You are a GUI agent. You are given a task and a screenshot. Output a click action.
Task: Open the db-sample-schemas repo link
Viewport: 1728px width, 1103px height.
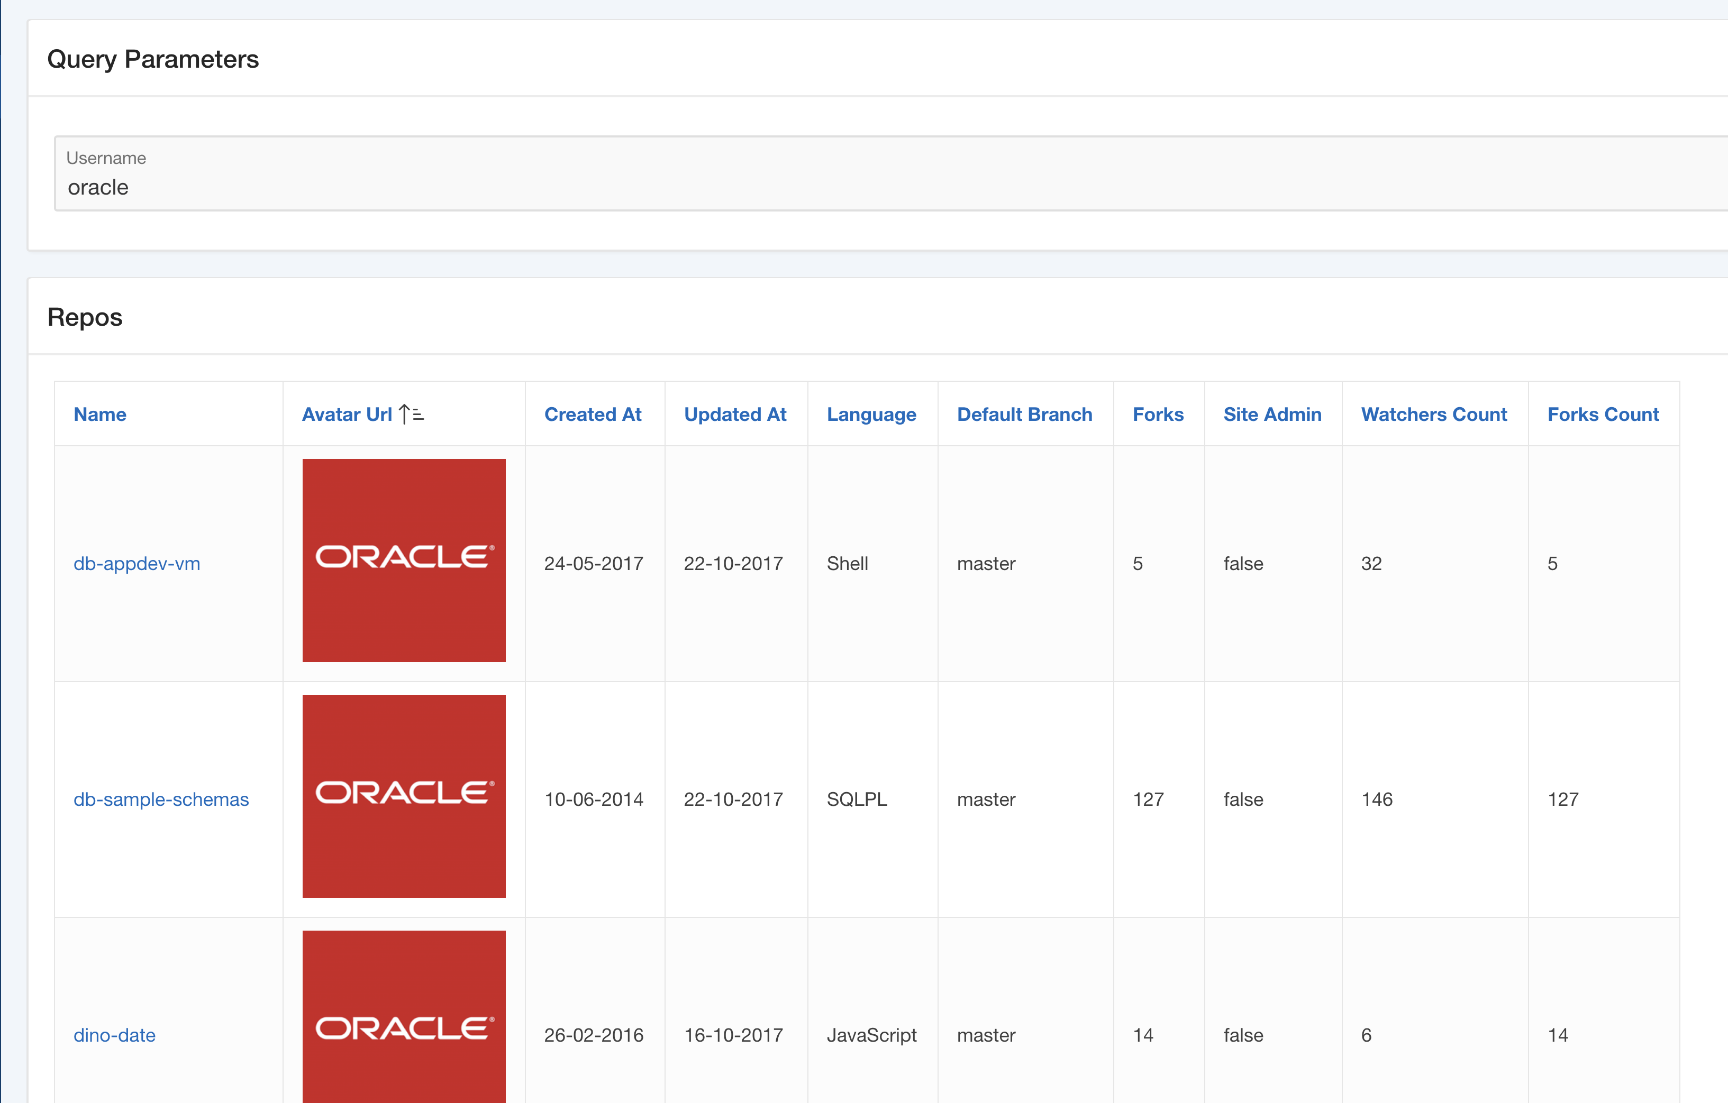161,799
